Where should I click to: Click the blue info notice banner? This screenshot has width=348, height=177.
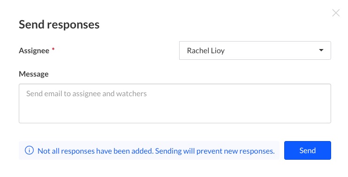149,150
